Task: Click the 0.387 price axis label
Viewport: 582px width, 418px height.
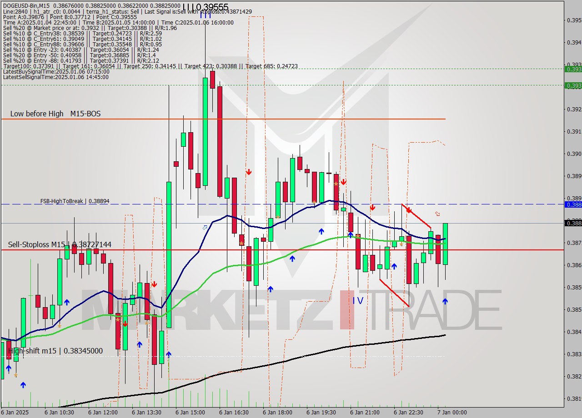Action: [x=574, y=243]
